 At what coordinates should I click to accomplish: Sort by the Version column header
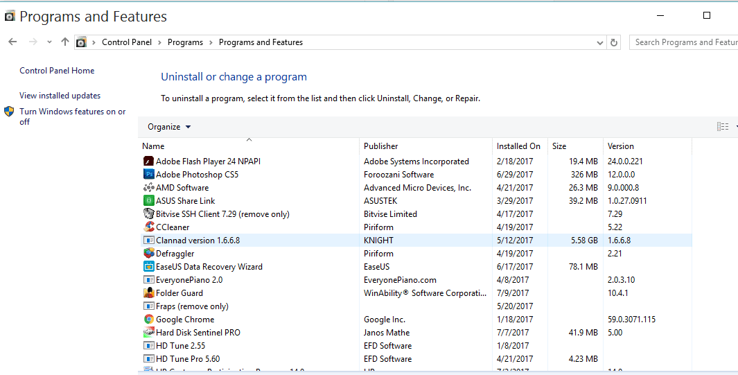pos(648,146)
